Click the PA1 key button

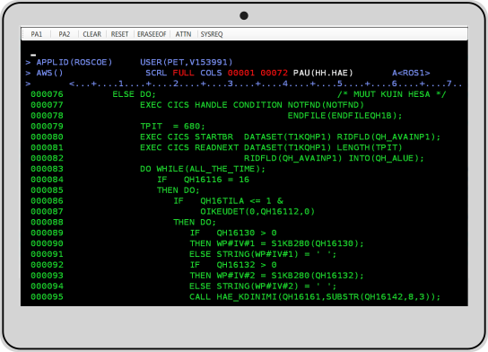tap(37, 34)
